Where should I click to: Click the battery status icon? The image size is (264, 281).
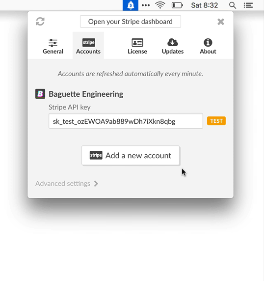pyautogui.click(x=177, y=5)
